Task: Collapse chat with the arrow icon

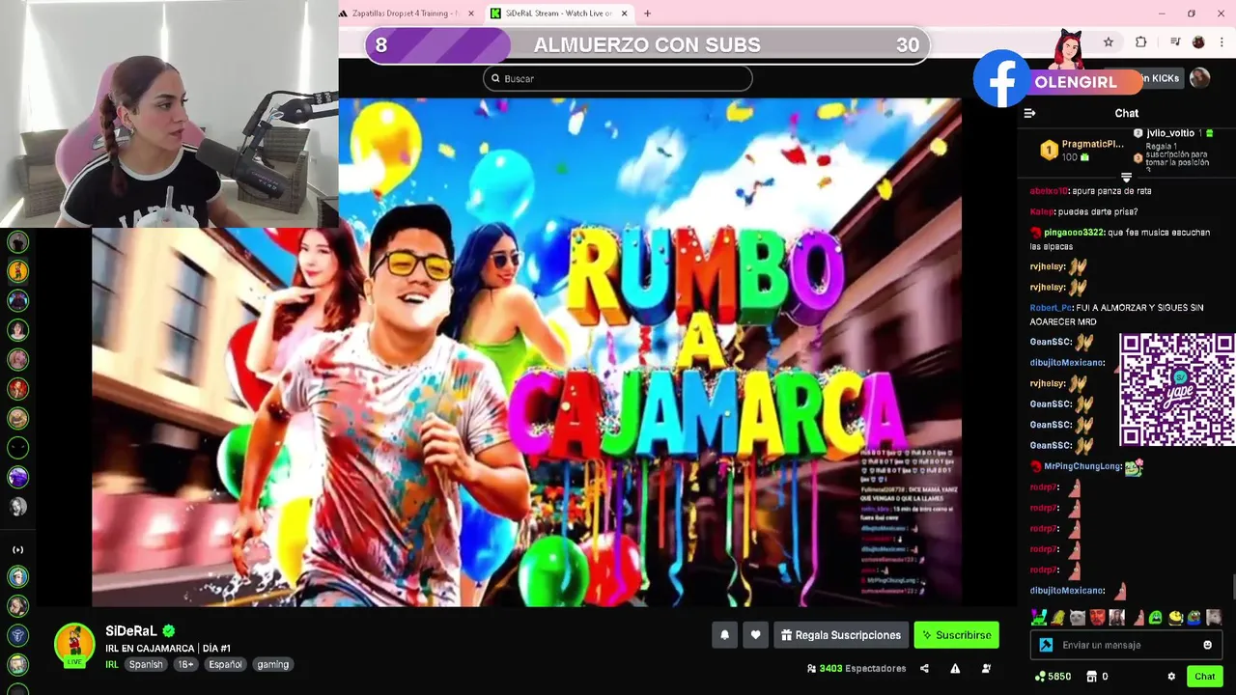Action: pyautogui.click(x=1029, y=113)
